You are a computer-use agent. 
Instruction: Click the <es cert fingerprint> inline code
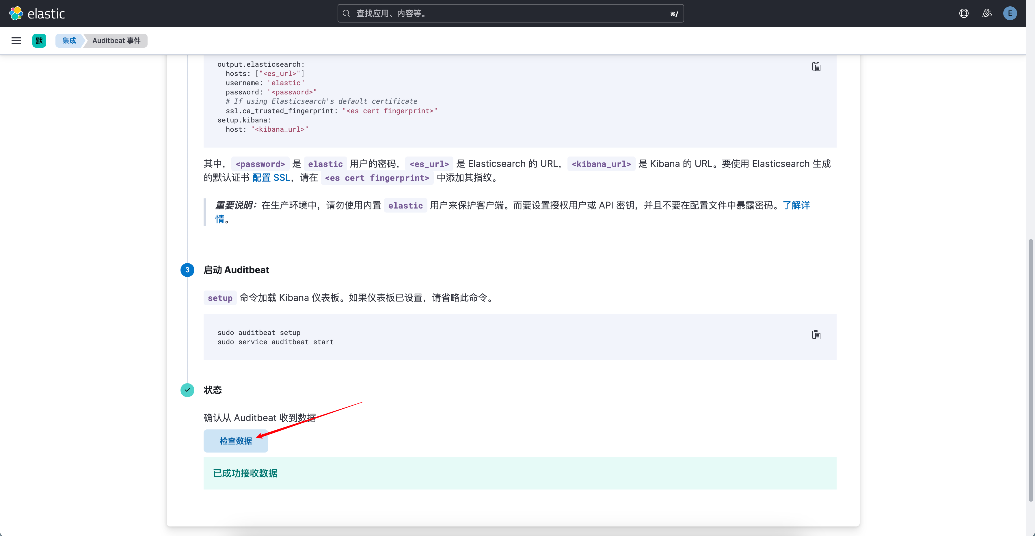[x=377, y=178]
